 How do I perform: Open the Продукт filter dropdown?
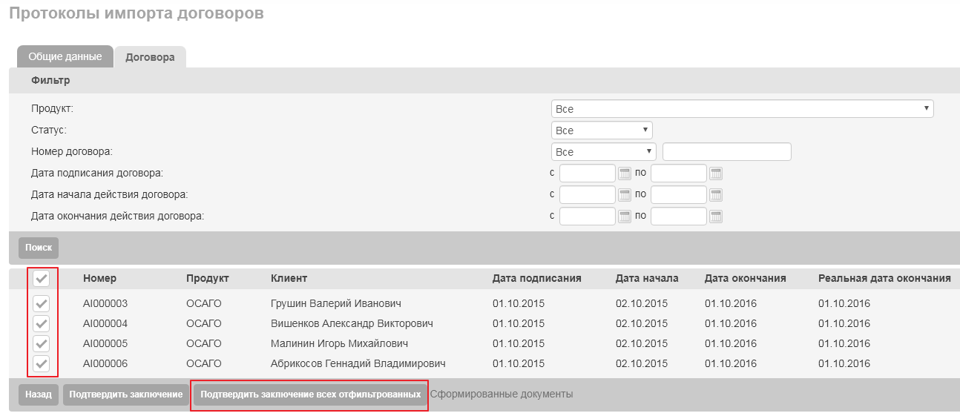coord(742,109)
